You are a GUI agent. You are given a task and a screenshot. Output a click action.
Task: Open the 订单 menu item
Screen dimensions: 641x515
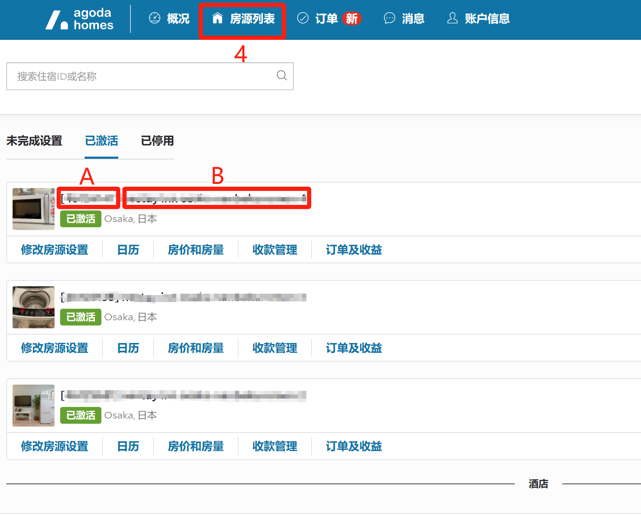(327, 18)
